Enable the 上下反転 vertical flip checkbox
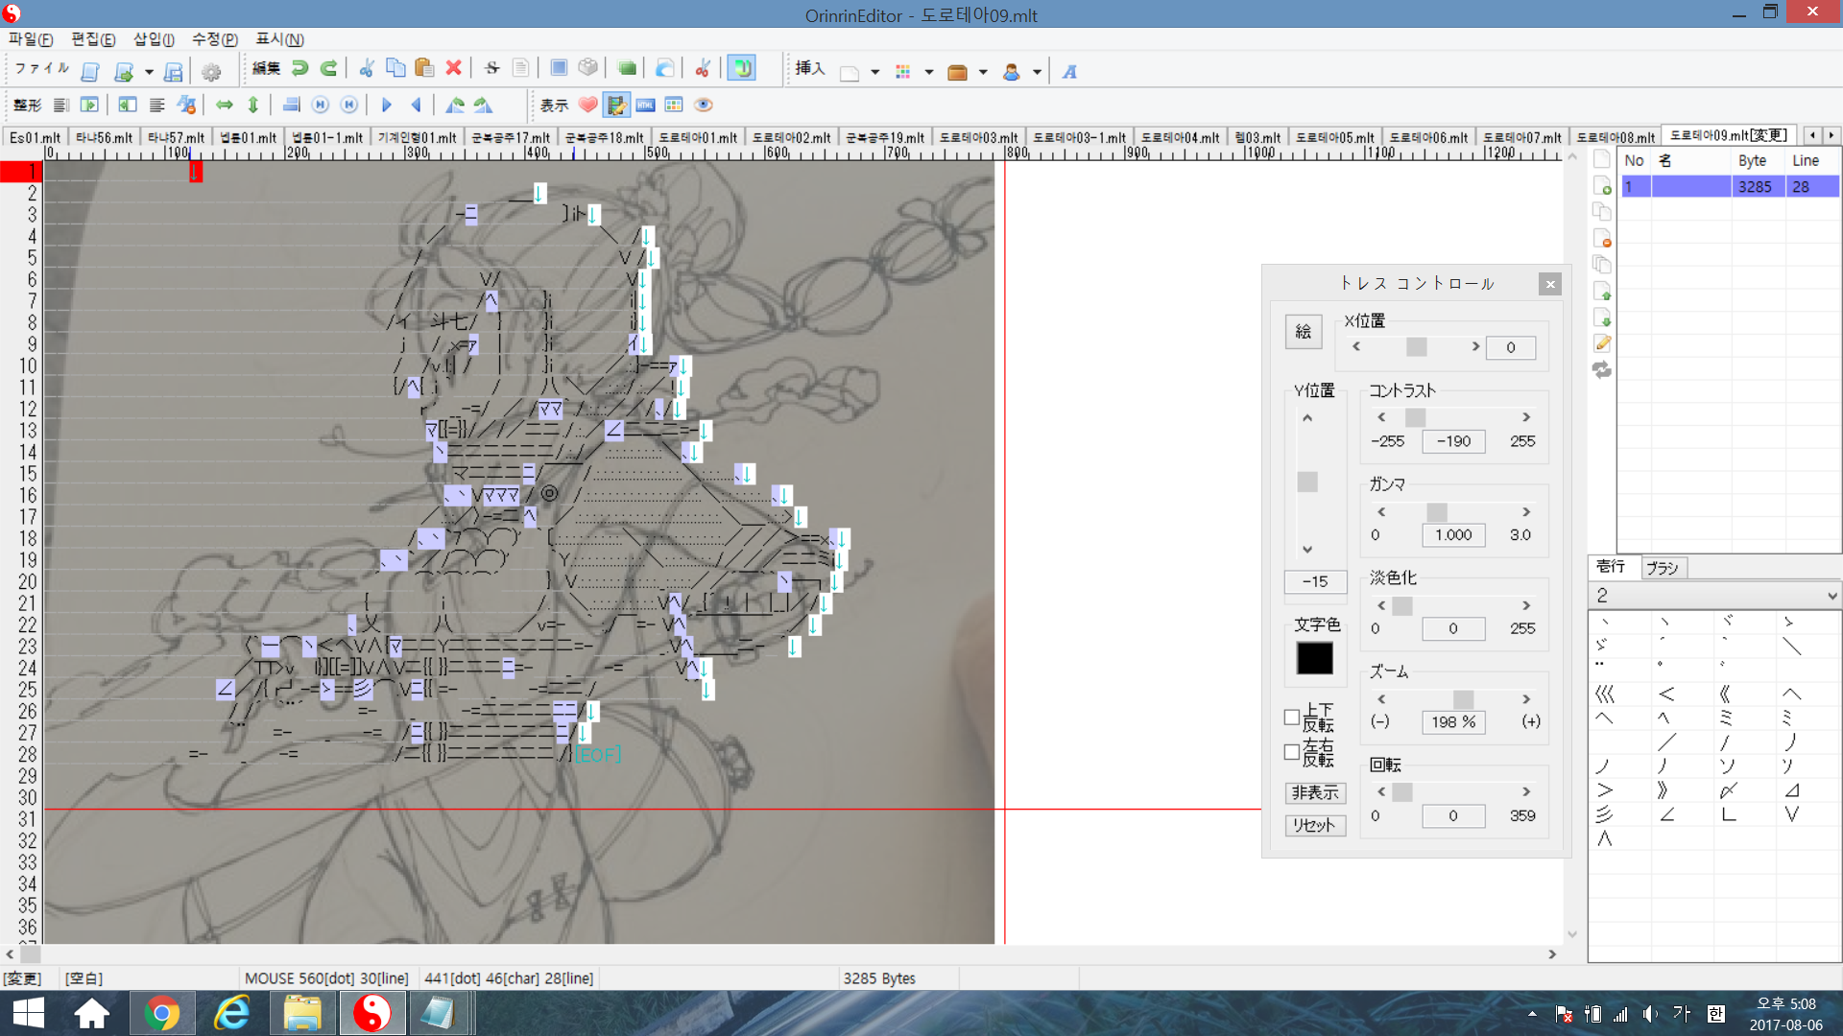 1292,717
